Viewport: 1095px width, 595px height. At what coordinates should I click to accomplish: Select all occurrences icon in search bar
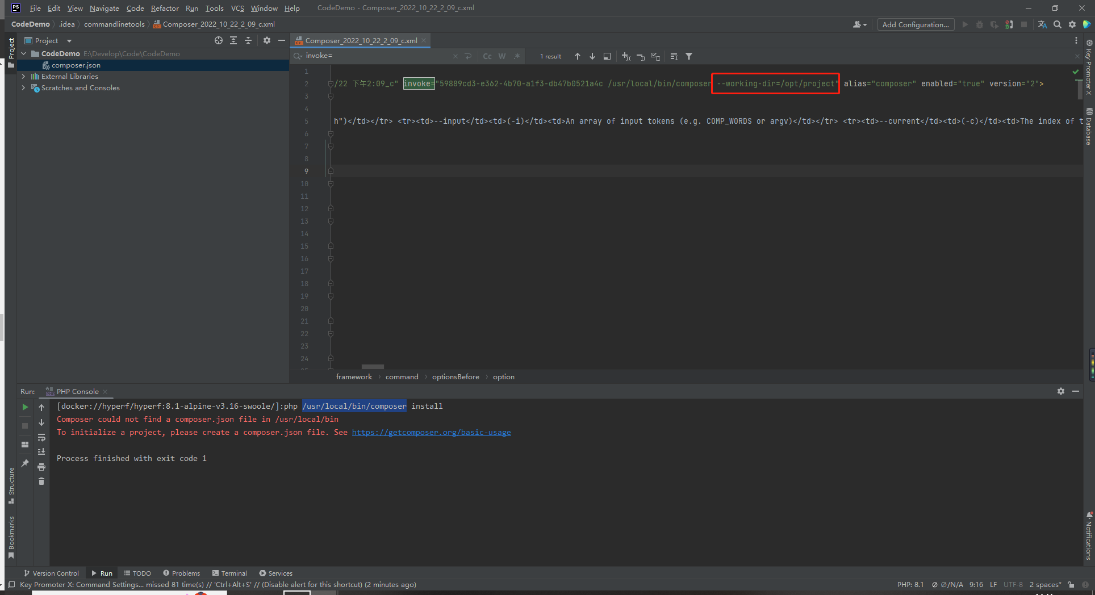click(x=655, y=56)
